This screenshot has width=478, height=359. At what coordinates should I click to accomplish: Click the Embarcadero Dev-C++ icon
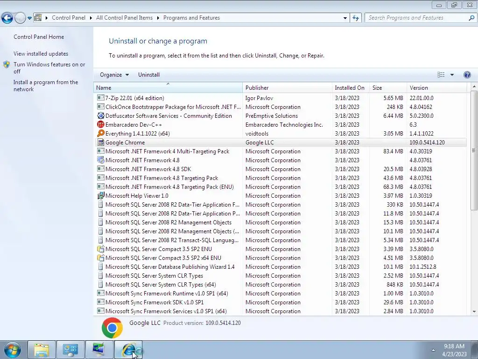point(101,124)
